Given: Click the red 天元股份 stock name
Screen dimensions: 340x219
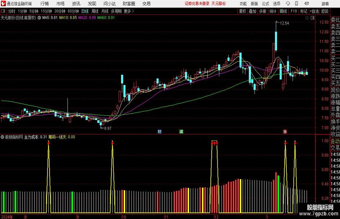Looking at the screenshot, I should pyautogui.click(x=218, y=4).
